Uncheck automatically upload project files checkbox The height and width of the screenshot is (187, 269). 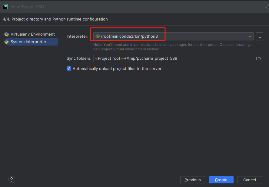pyautogui.click(x=69, y=69)
